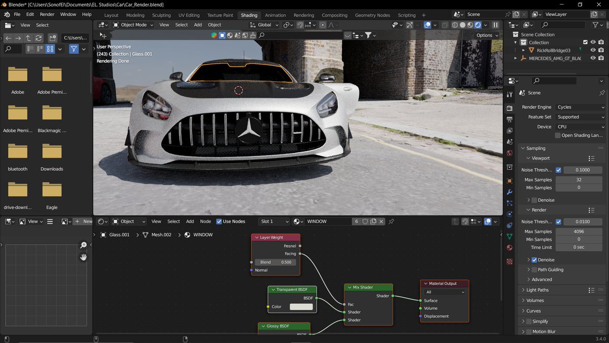609x343 pixels.
Task: Hide RickRollBridge03 in viewport
Action: (593, 50)
